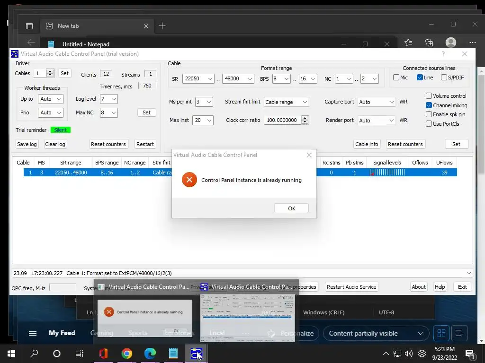Screen dimensions: 485x363
Task: Click the Restart driver button
Action: pyautogui.click(x=145, y=144)
